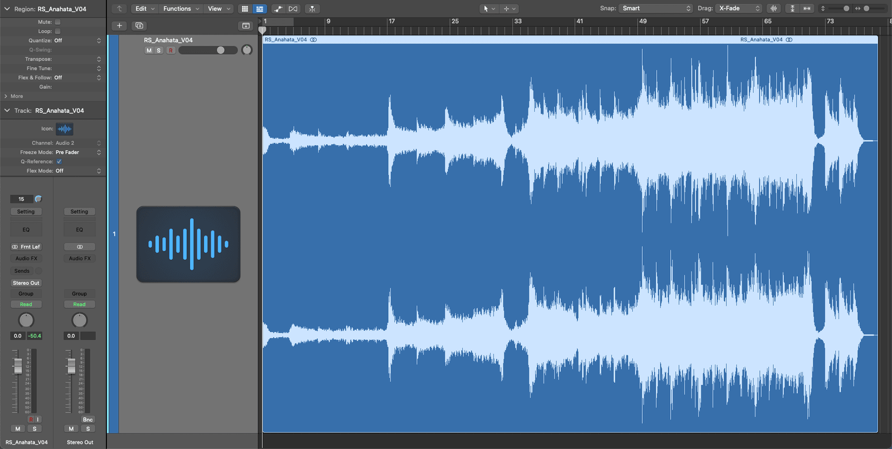Screen dimensions: 892x449
Task: Open Freeze Mode Pre Fader popup
Action: [x=78, y=152]
